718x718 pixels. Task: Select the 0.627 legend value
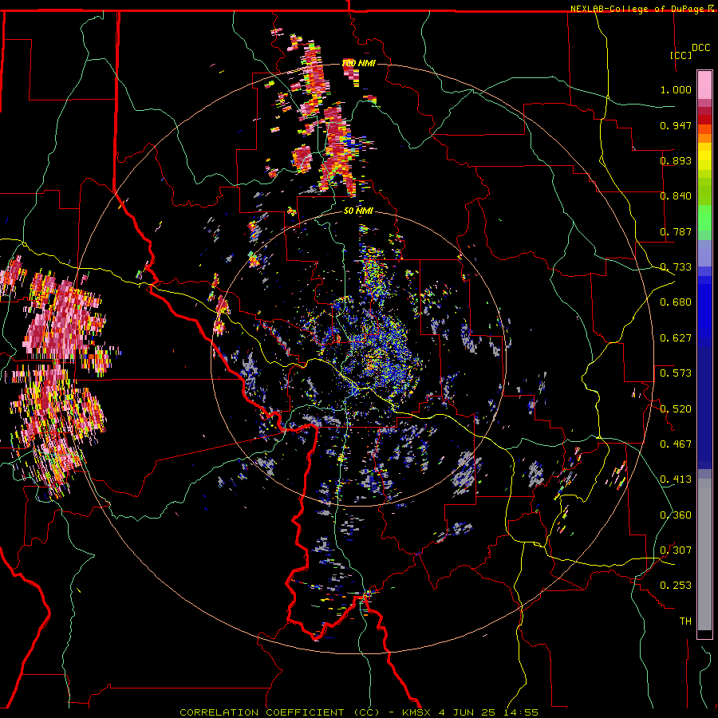point(676,338)
